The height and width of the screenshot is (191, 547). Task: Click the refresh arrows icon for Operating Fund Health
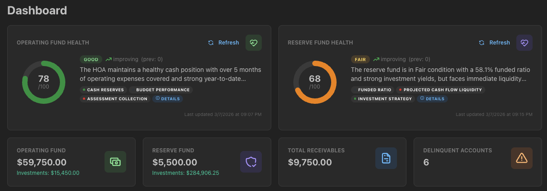pos(211,43)
